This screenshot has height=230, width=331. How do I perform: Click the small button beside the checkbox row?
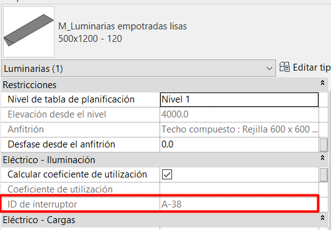(323, 174)
